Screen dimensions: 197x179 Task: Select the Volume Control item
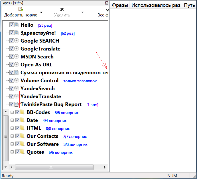coord(39,81)
